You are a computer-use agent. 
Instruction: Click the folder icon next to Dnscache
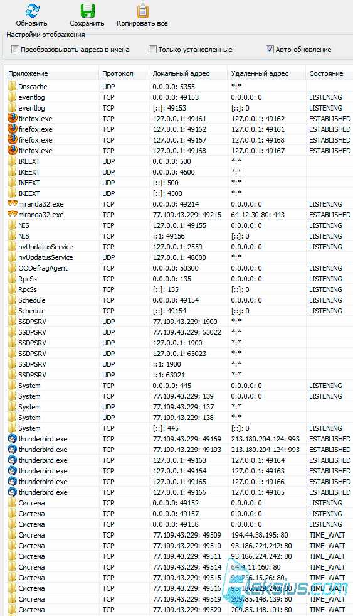(13, 87)
